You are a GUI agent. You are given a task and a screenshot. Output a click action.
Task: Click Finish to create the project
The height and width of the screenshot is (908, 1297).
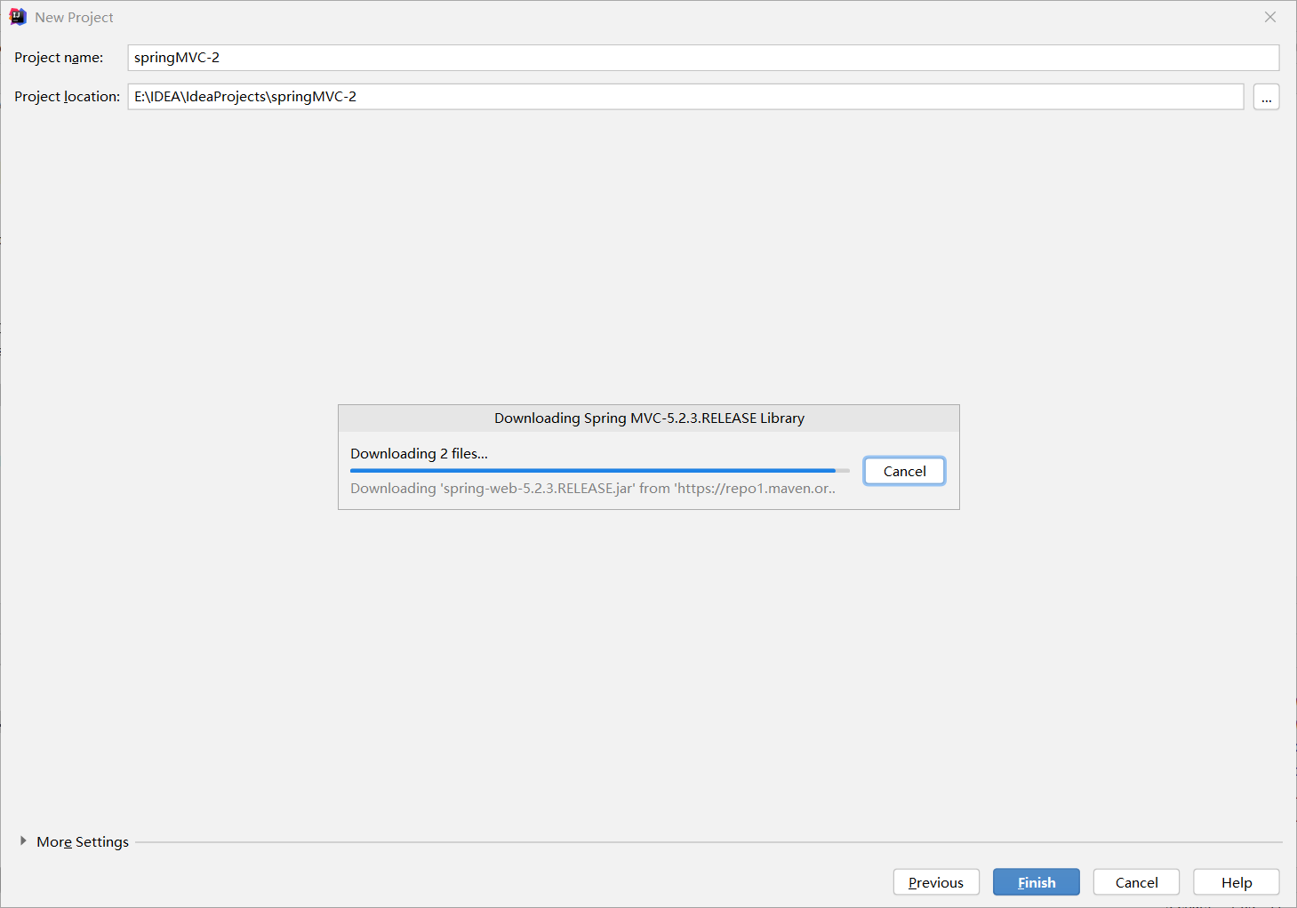point(1037,882)
